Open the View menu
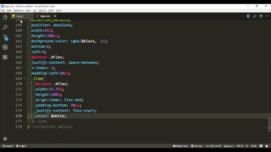 [x=28, y=11]
